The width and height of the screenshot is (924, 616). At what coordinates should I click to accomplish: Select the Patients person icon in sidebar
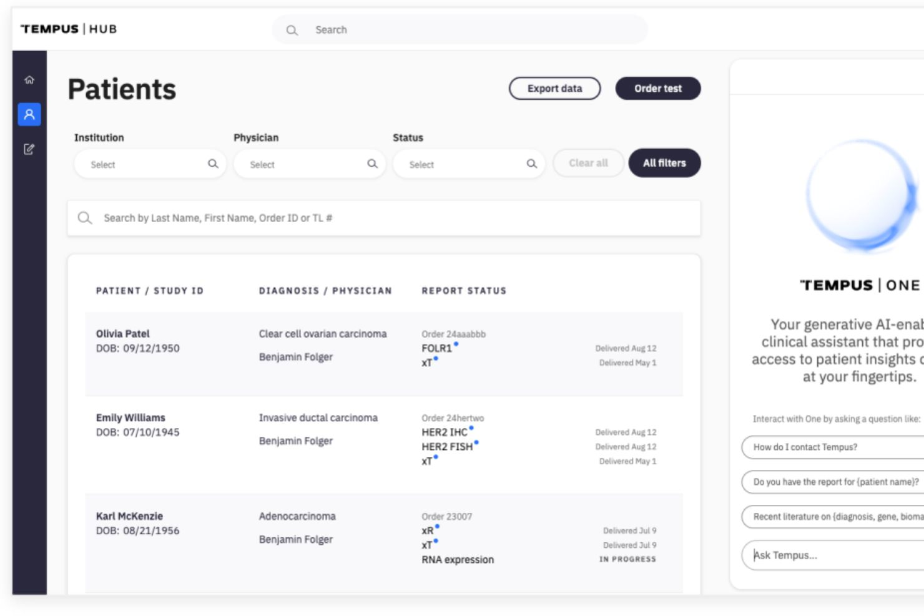[x=29, y=114]
